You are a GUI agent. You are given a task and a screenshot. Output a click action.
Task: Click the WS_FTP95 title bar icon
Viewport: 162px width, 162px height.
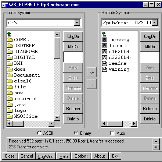point(5,5)
